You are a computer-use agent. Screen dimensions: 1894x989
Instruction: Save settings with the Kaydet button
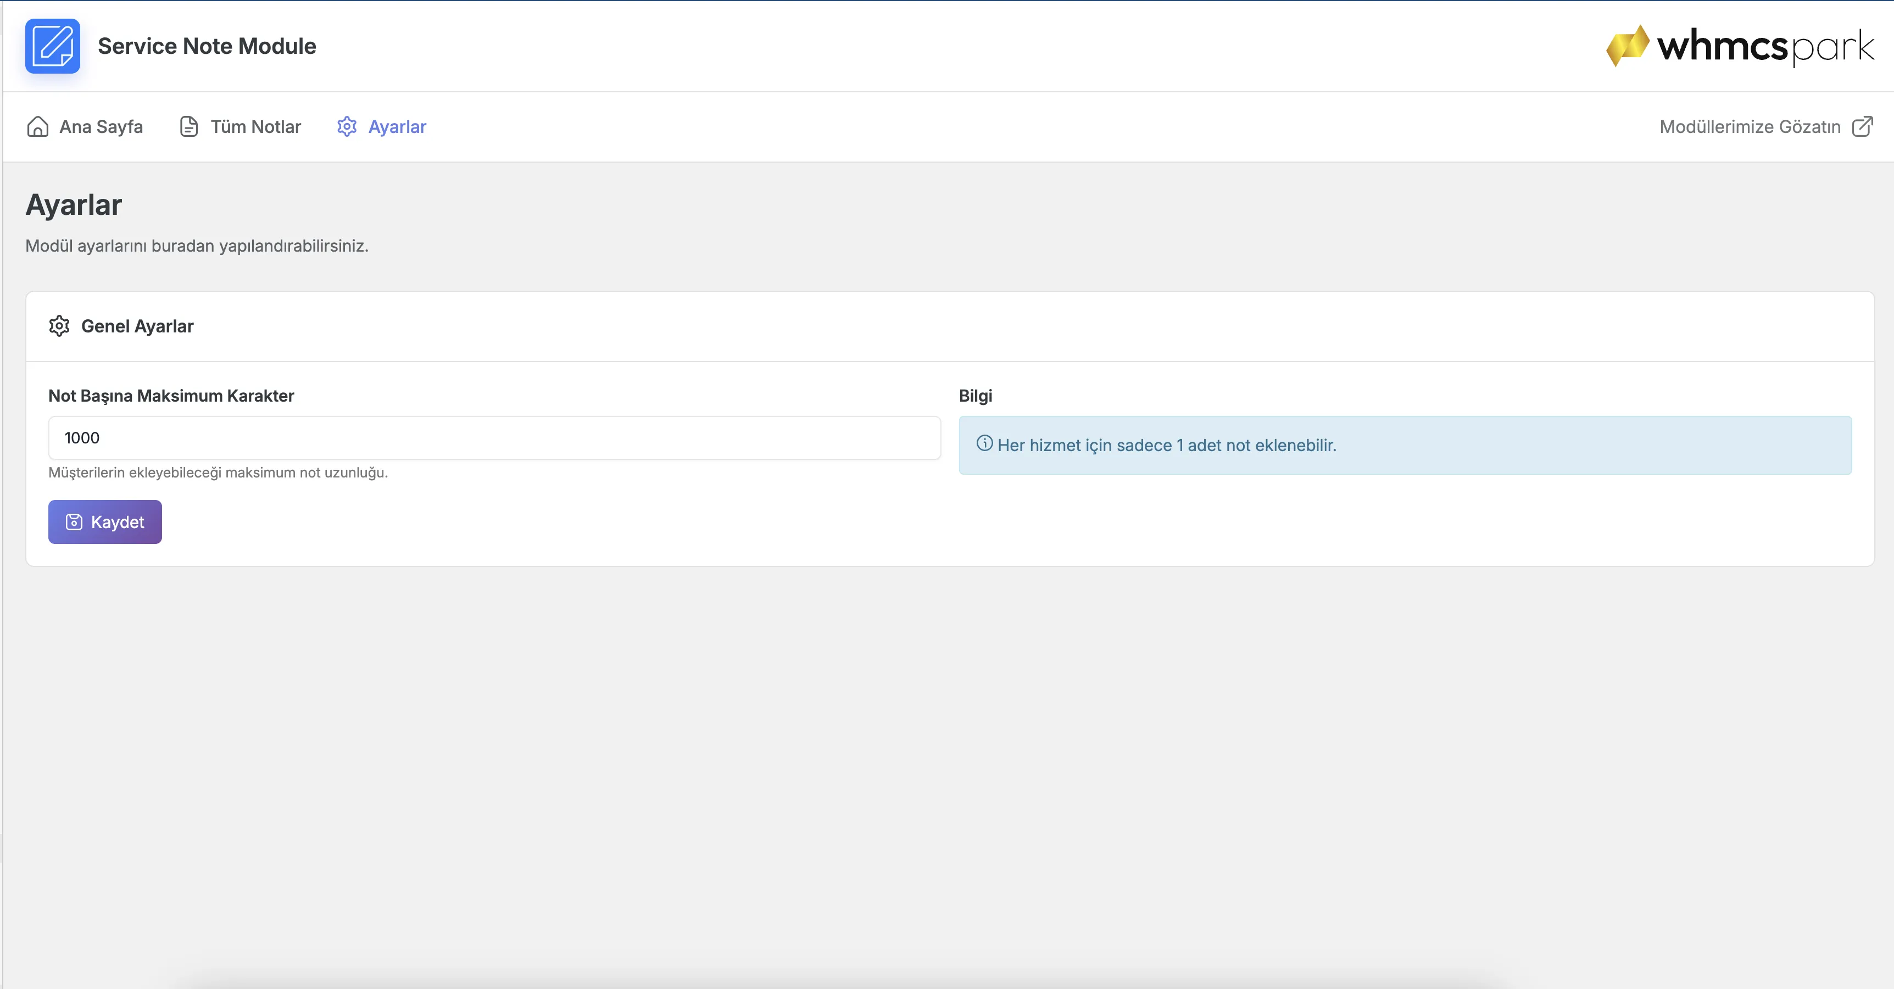click(105, 522)
